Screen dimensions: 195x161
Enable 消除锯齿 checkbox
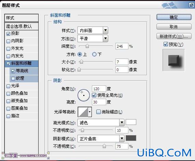click(x=98, y=112)
